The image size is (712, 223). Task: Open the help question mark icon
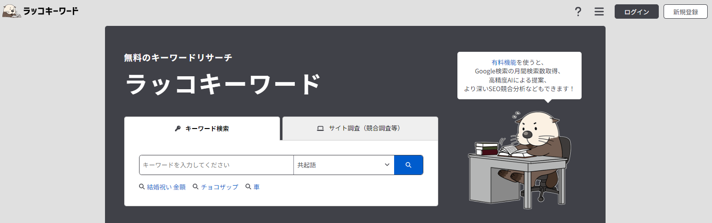pyautogui.click(x=578, y=12)
